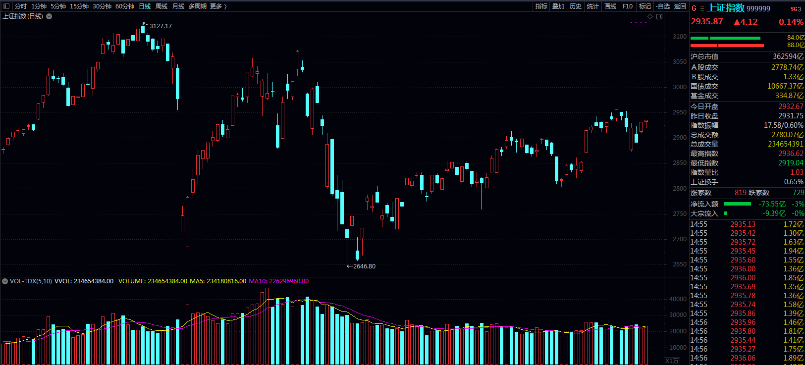Select the 15分钟 period tab

tap(79, 6)
